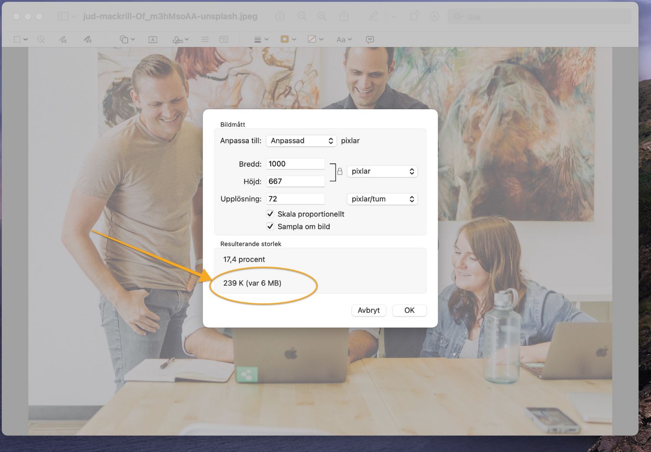This screenshot has width=651, height=452.
Task: Select the Instant Alpha magic wand tool
Action: tap(41, 39)
